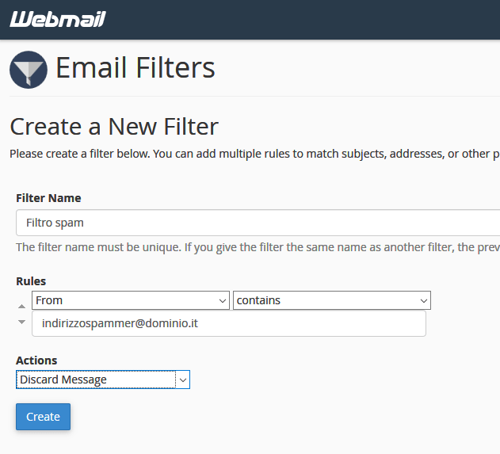Click the chevron arrow on the 'contains' dropdown

point(423,301)
